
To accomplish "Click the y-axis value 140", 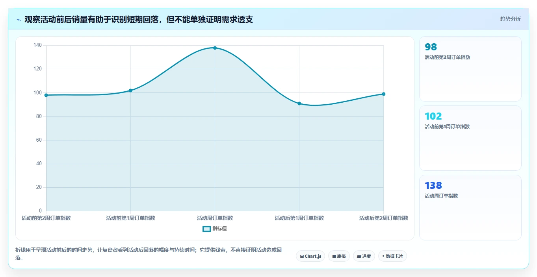I will (37, 45).
